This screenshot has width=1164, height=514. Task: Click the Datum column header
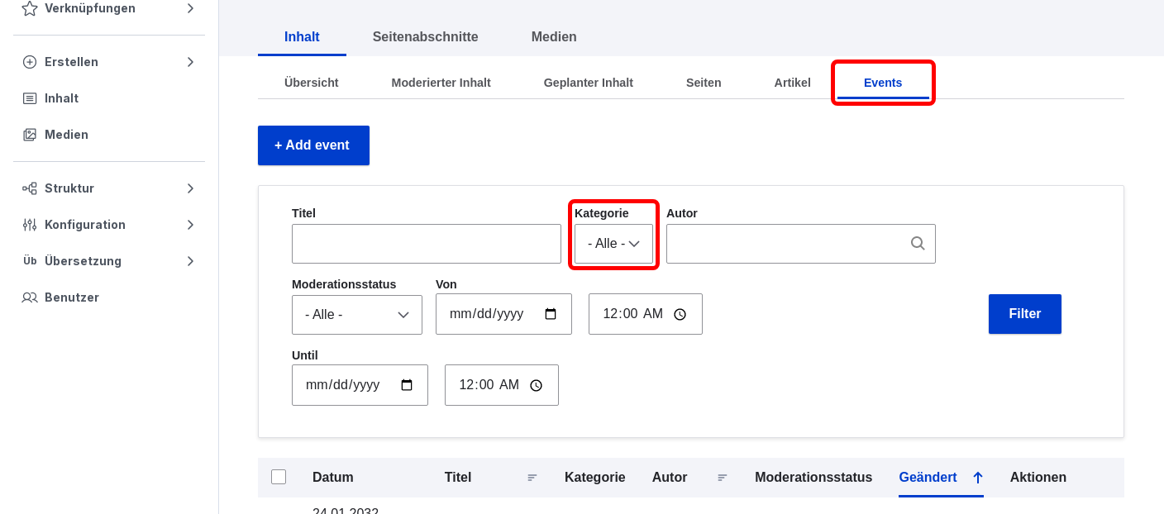point(333,478)
